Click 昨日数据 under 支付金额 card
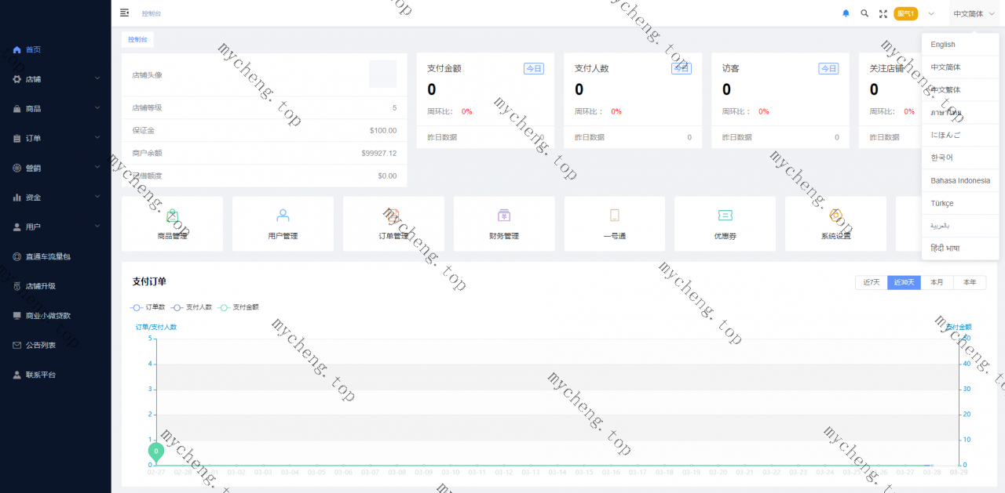This screenshot has width=1005, height=493. [x=442, y=137]
